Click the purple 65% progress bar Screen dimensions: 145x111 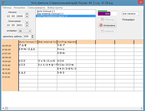[x=104, y=14]
